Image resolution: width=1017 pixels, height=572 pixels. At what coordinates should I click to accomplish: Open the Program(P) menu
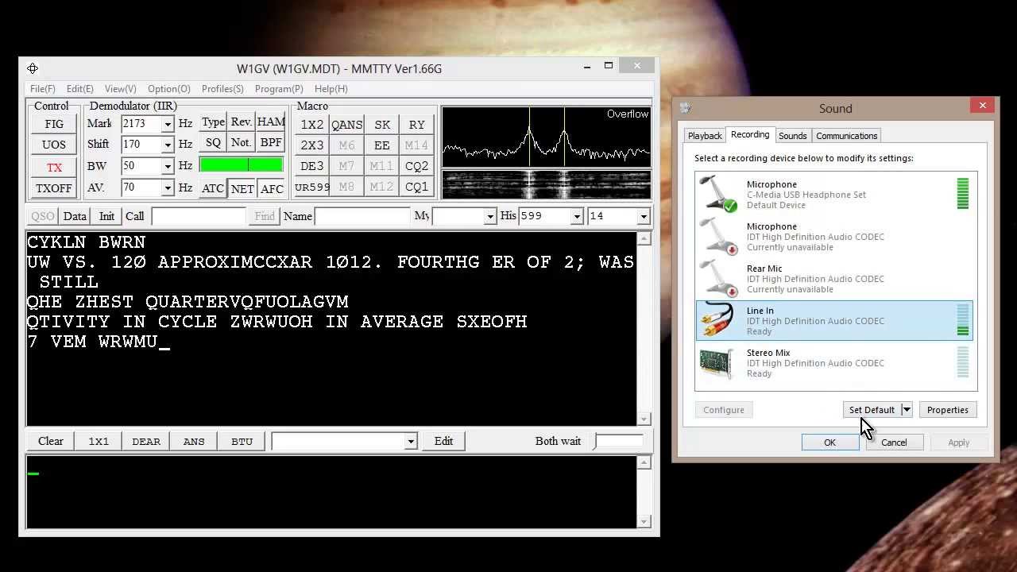pos(279,89)
